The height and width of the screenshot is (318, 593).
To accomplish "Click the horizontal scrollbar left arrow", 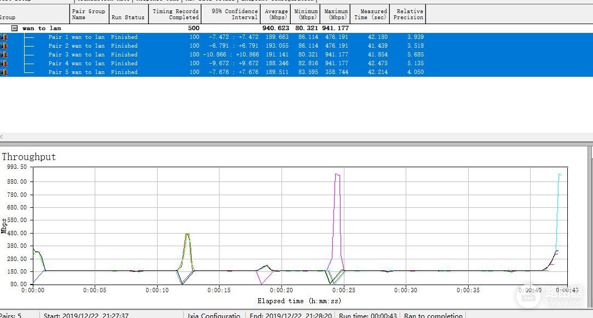I will [2, 137].
